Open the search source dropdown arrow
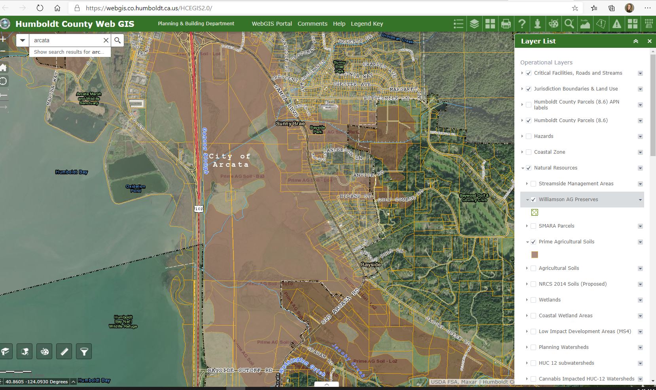This screenshot has height=390, width=656. pos(23,40)
